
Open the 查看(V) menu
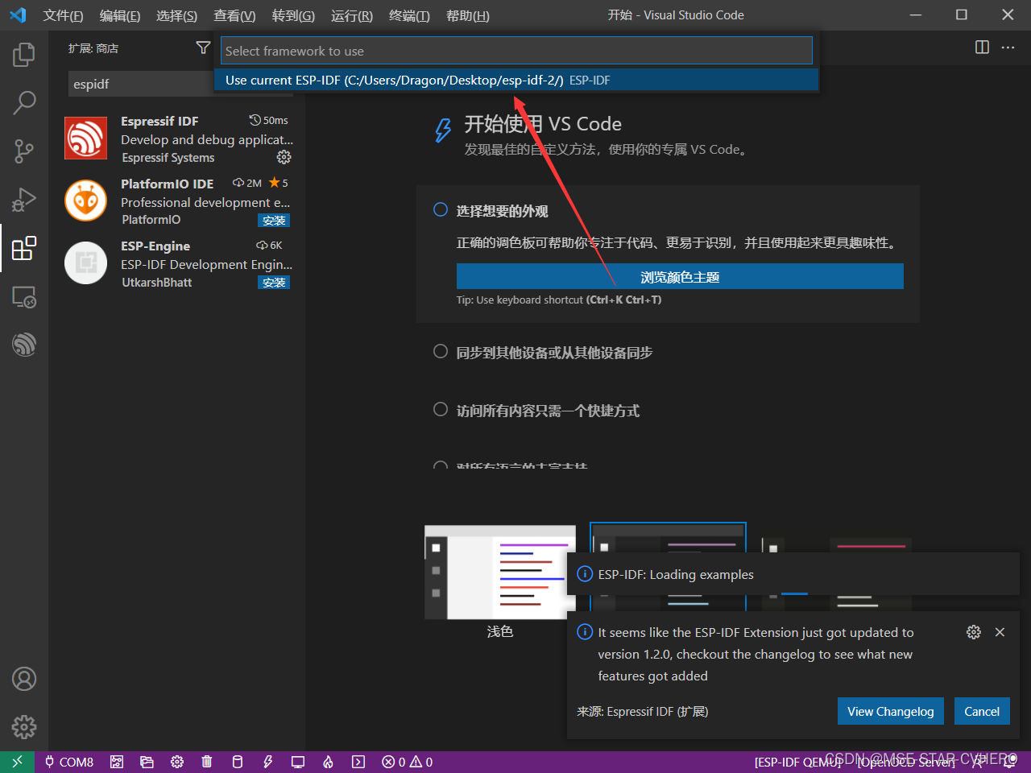[234, 15]
